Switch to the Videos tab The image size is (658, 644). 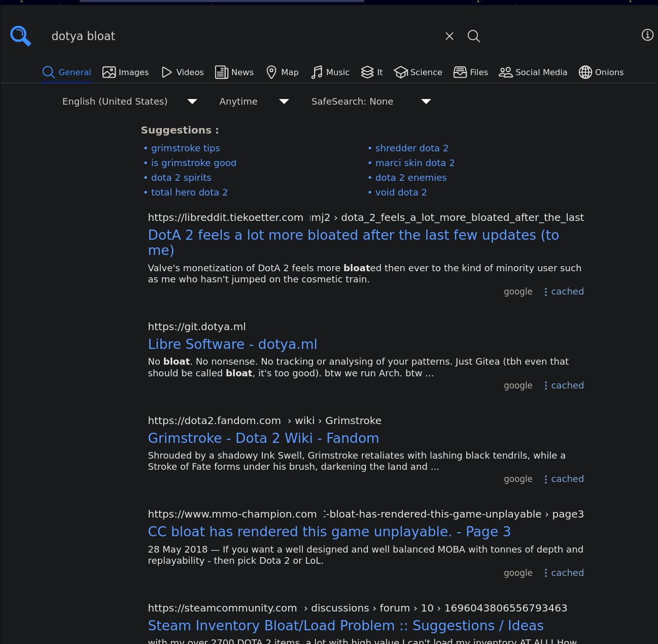182,72
